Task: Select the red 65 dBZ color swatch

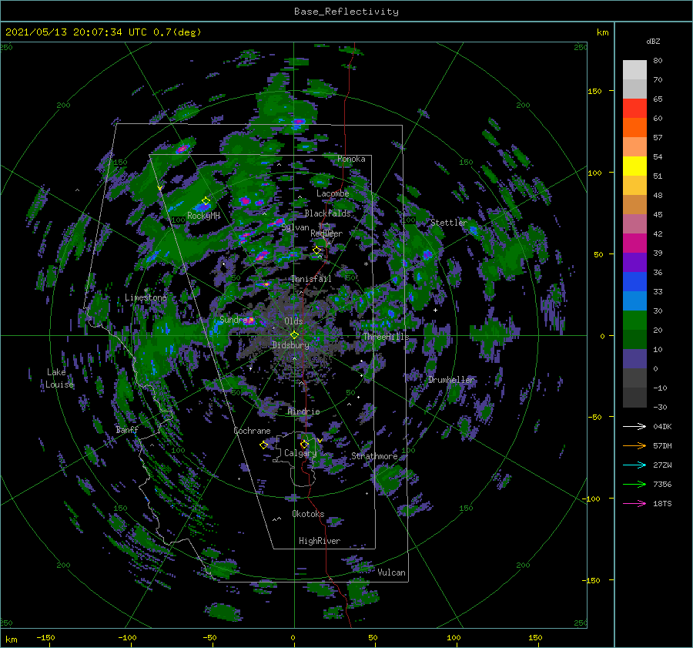Action: pyautogui.click(x=634, y=108)
